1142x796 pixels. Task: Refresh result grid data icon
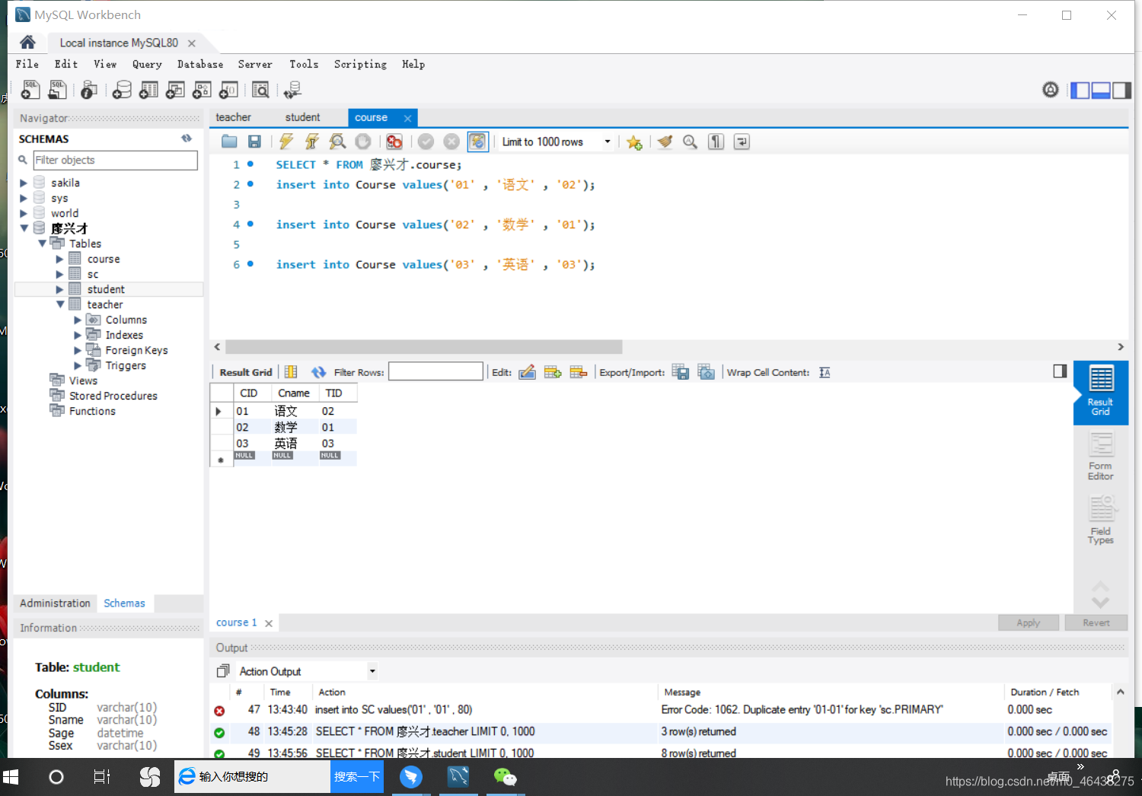318,372
